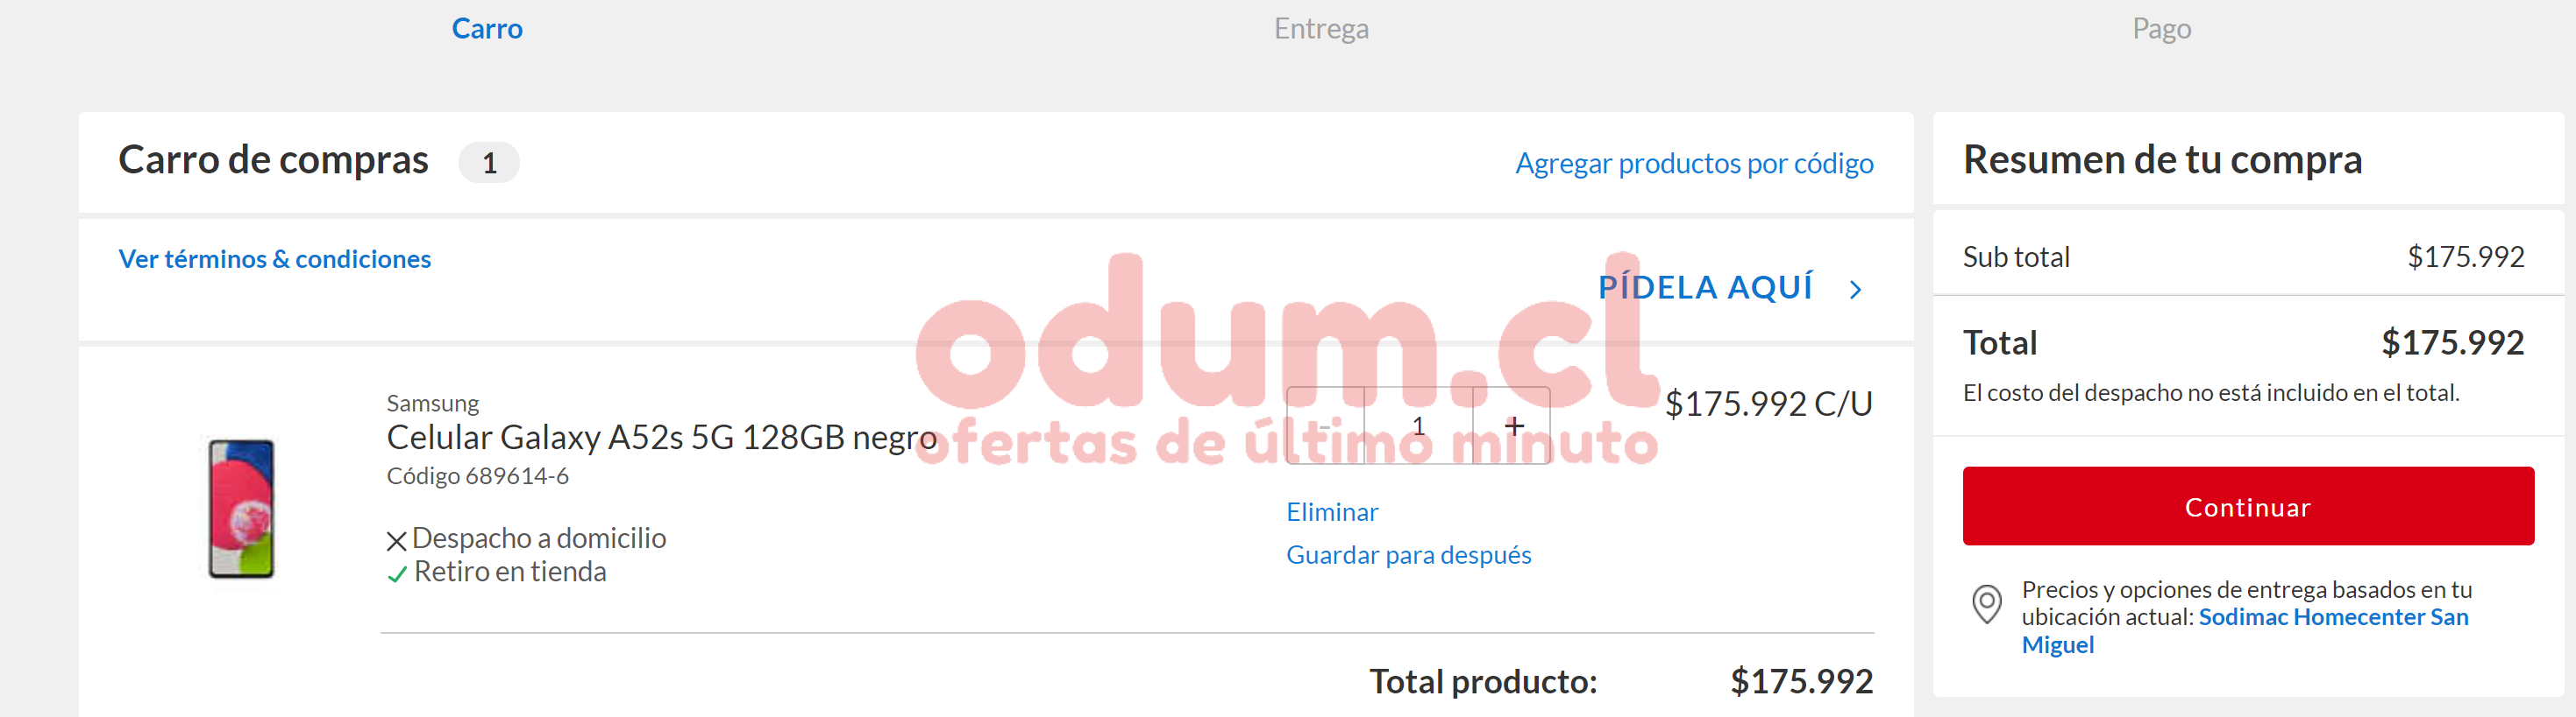Open Ver términos & condiciones link
Image resolution: width=2576 pixels, height=717 pixels.
[x=275, y=258]
